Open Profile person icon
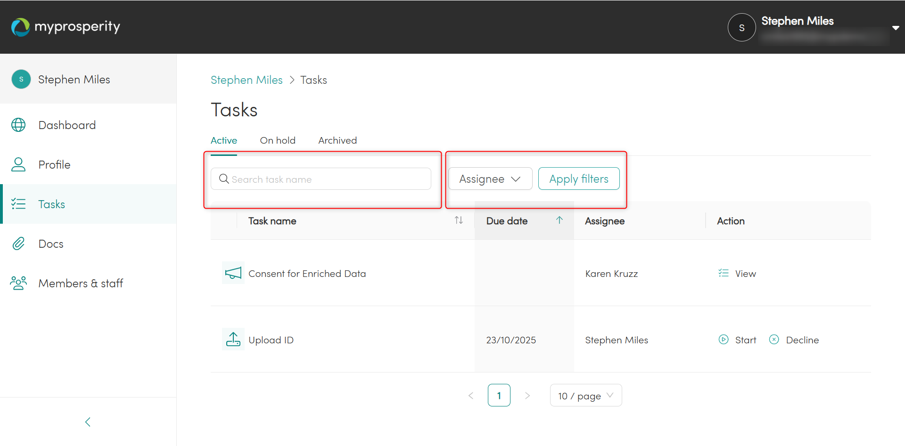The height and width of the screenshot is (446, 905). [18, 164]
